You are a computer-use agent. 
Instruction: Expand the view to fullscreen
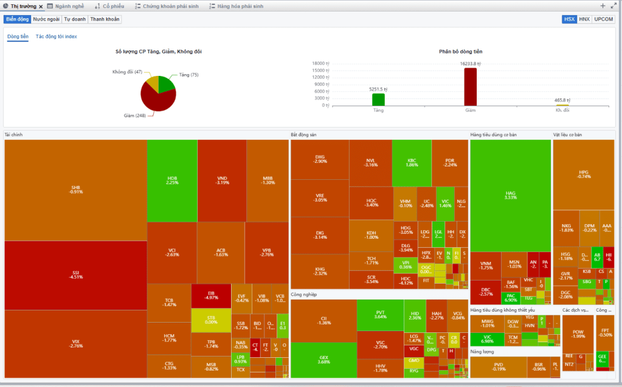point(613,6)
